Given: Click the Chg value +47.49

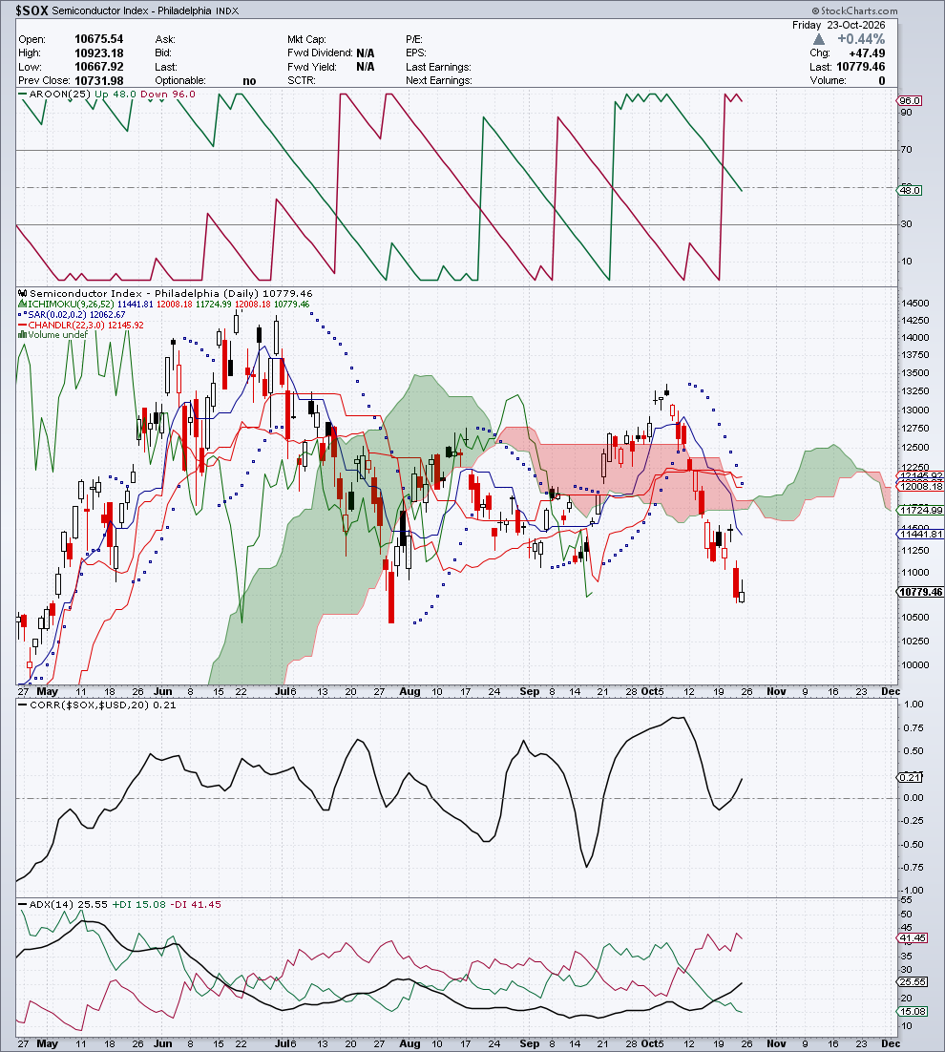Looking at the screenshot, I should (x=867, y=53).
